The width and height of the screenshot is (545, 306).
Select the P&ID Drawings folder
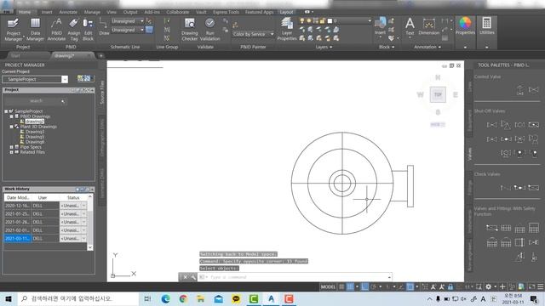(35, 116)
